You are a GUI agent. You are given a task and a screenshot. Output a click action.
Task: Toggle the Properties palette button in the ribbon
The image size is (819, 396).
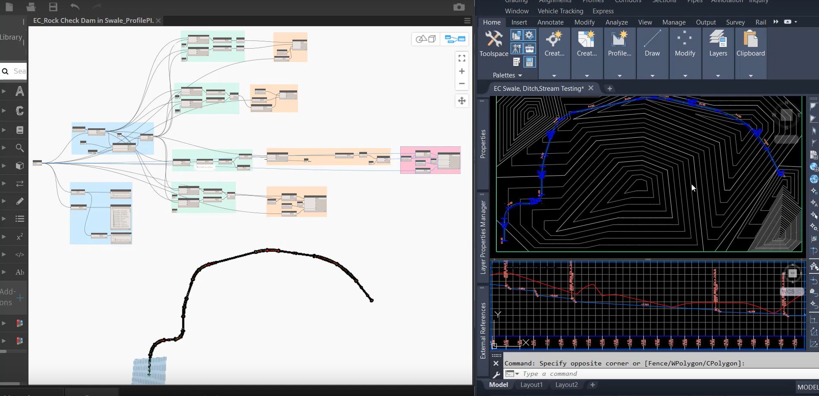[x=530, y=62]
